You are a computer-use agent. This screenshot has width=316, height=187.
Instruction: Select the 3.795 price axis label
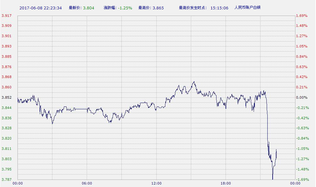[x=7, y=169]
